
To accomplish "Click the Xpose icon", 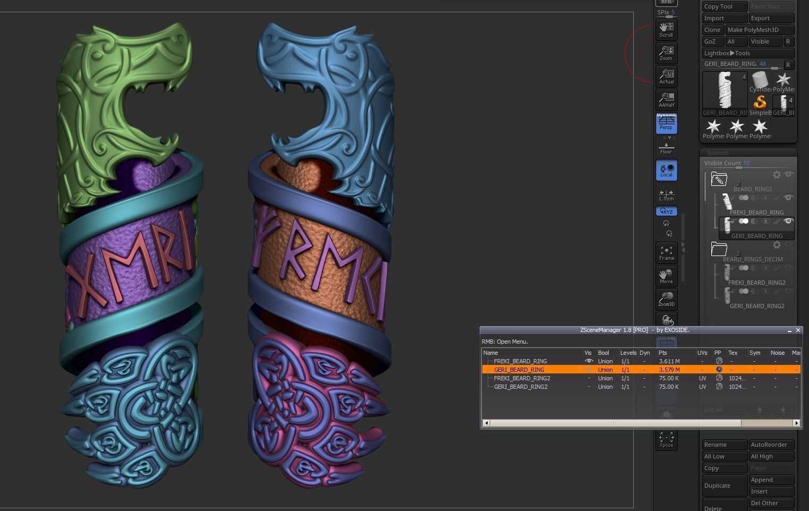I will [666, 440].
